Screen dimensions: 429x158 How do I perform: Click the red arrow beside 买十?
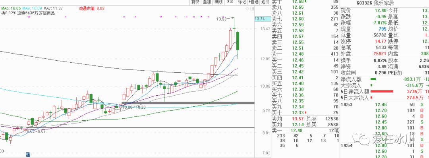[x=305, y=113]
